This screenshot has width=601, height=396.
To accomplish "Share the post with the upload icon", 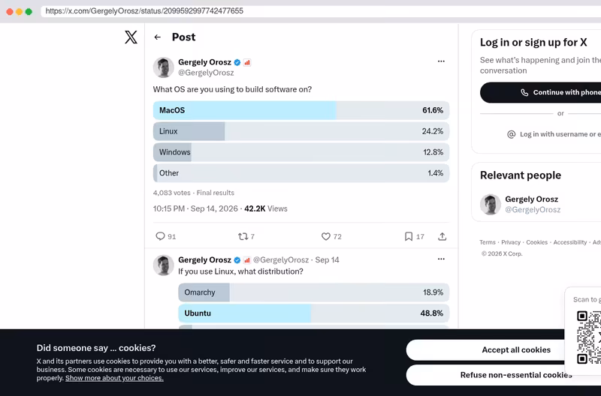I will pyautogui.click(x=442, y=236).
